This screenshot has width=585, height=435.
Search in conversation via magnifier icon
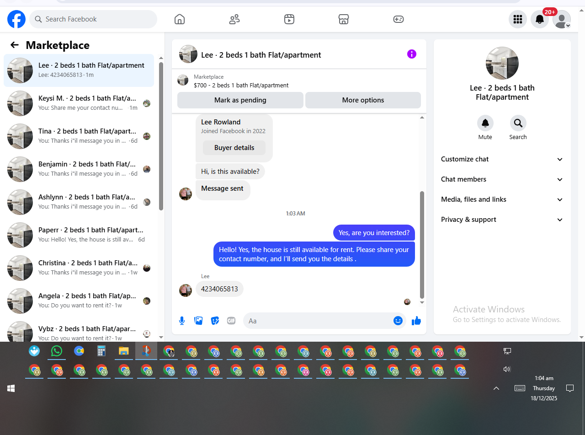518,123
